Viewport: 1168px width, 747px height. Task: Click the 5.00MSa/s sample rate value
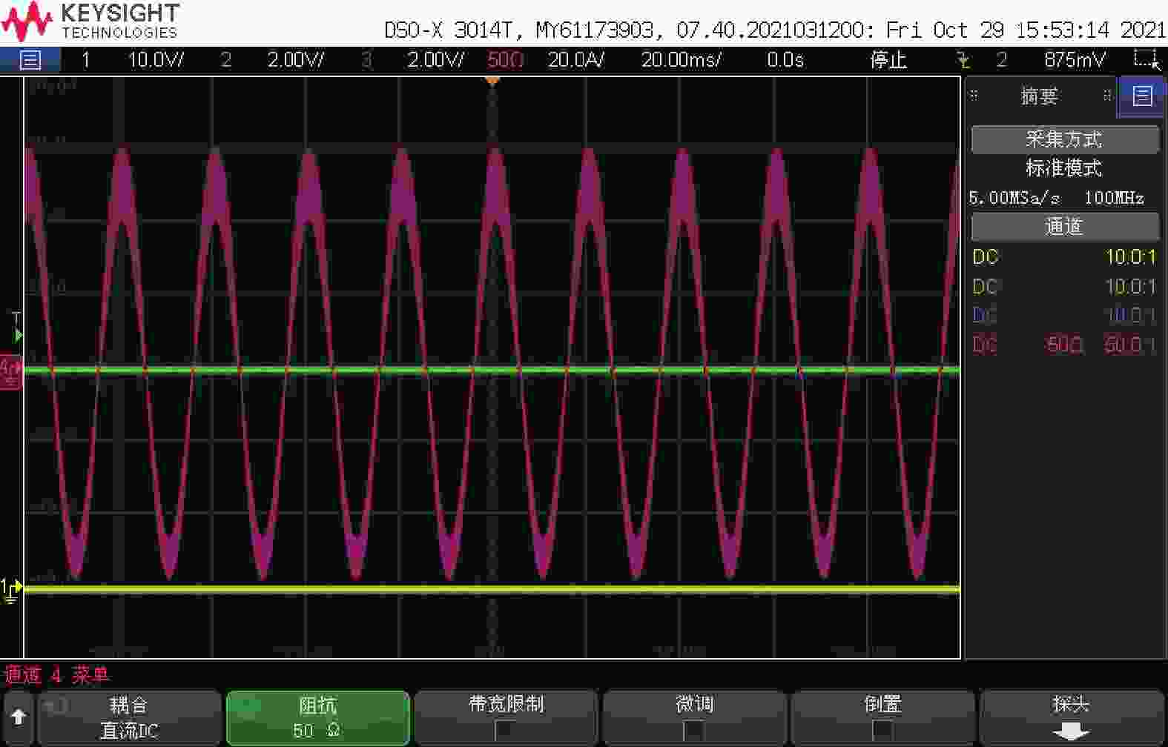(x=1014, y=198)
